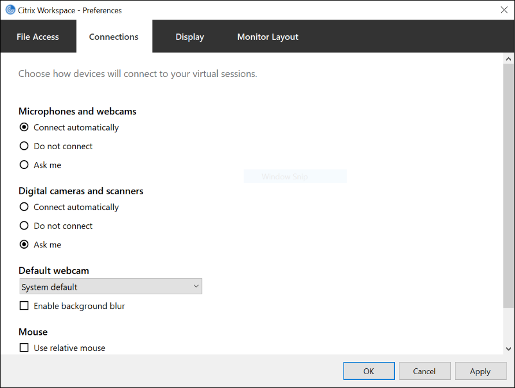Click the OK button

(x=369, y=371)
